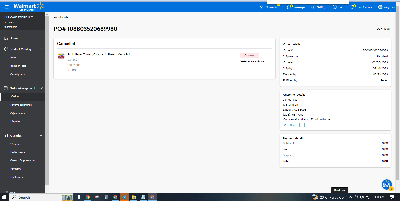Open the Copy button dropdown arrow
The width and height of the screenshot is (400, 201).
click(302, 125)
